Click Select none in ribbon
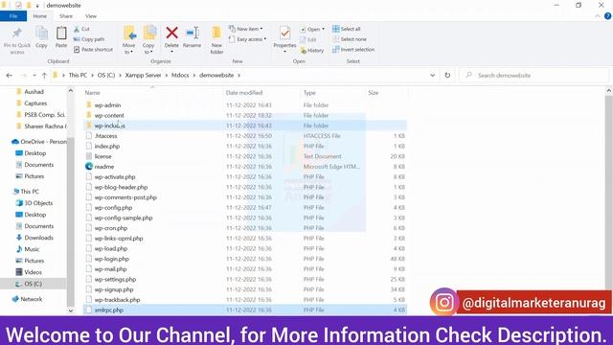Screen dimensions: 613x345 [350, 39]
